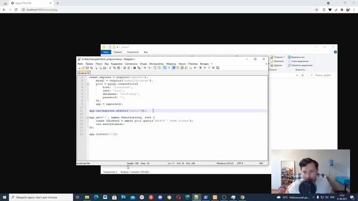Viewport: 358px width, 201px height.
Task: Click the Explorer search field Поиск _project
Action: click(322, 75)
